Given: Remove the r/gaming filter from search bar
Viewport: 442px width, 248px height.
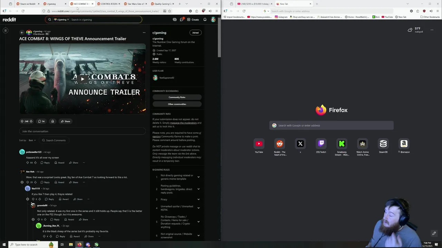Looking at the screenshot, I should pyautogui.click(x=68, y=20).
